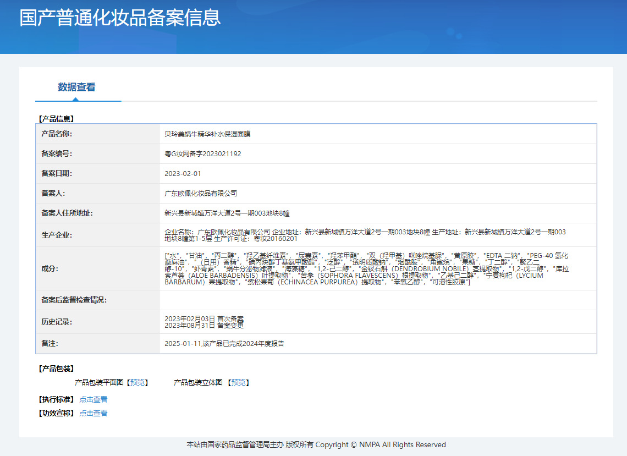Click the 备案变更 history record line
627x456 pixels.
pos(204,325)
